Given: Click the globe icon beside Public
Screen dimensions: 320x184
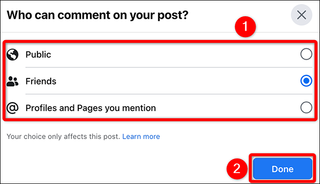Looking at the screenshot, I should click(12, 55).
